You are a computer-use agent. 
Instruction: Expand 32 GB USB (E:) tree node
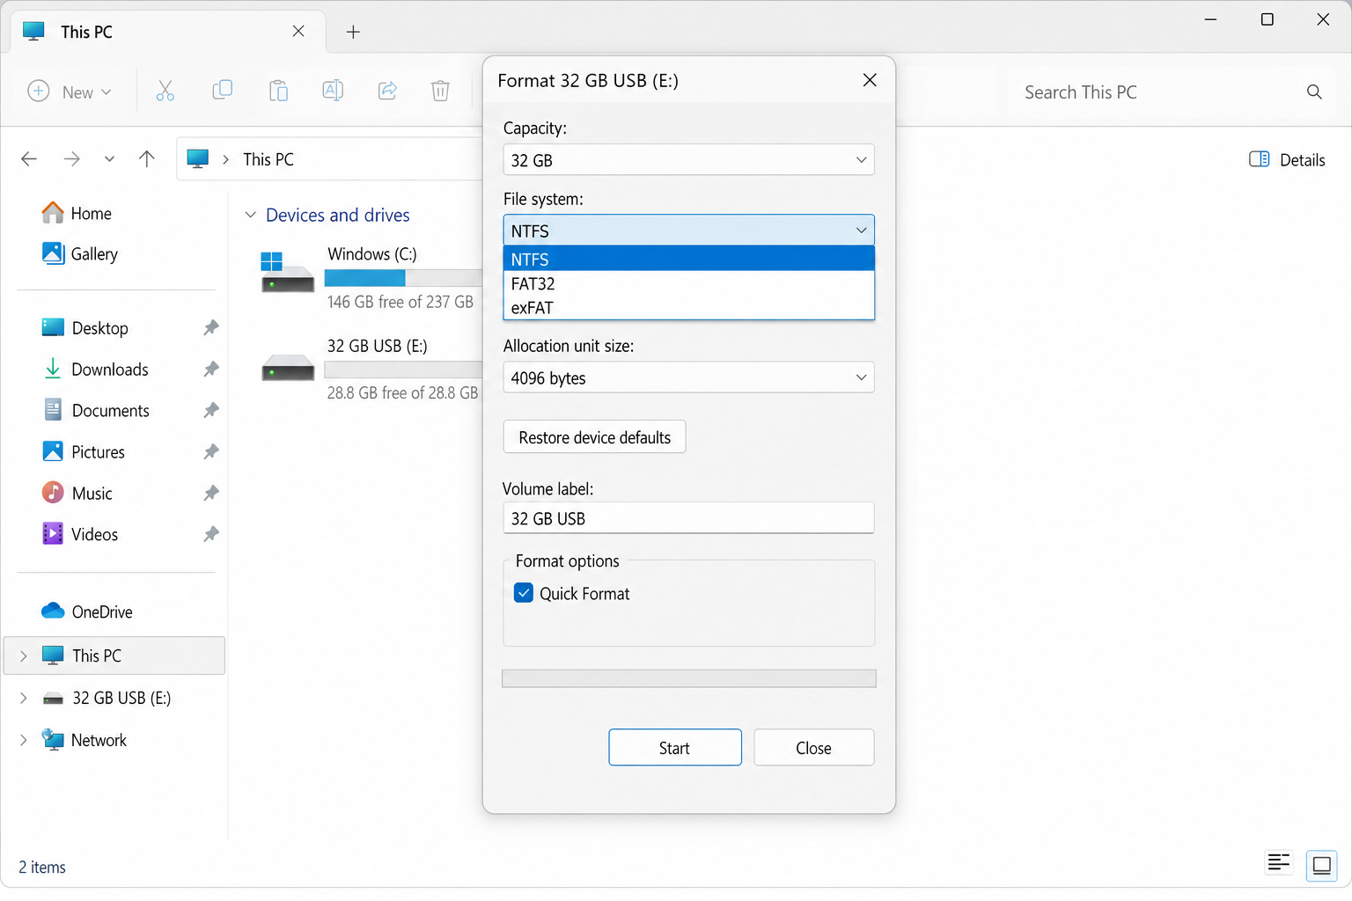coord(24,698)
